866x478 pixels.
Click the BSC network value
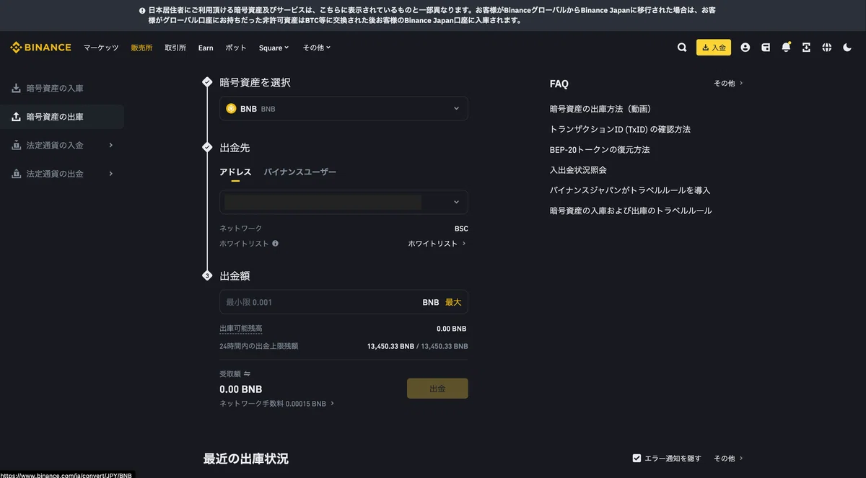point(461,229)
